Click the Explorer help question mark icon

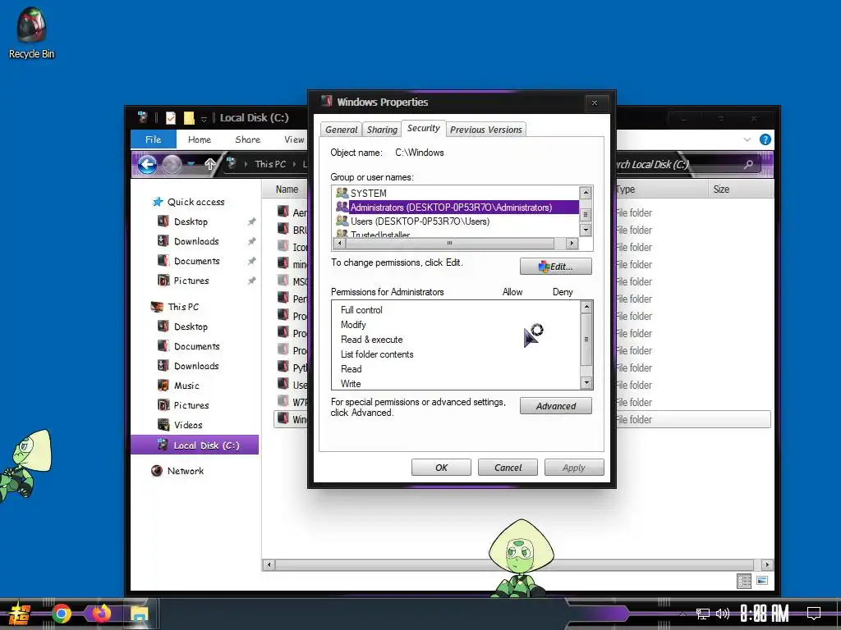[x=765, y=139]
